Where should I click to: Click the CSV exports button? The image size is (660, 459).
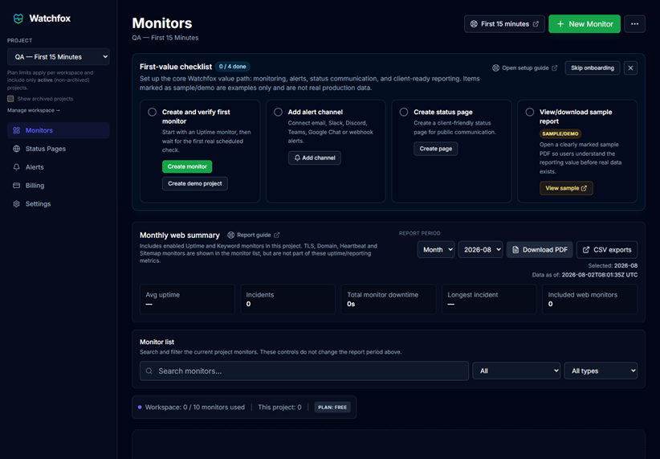click(607, 250)
